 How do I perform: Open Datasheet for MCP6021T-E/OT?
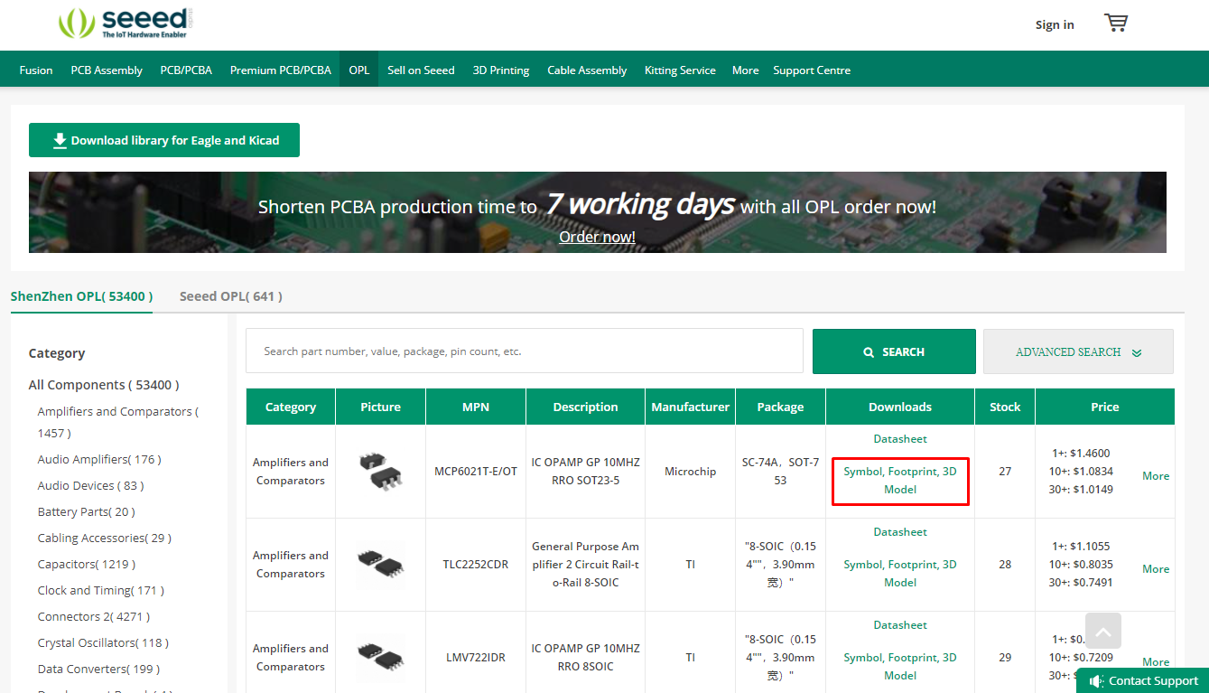pyautogui.click(x=900, y=439)
